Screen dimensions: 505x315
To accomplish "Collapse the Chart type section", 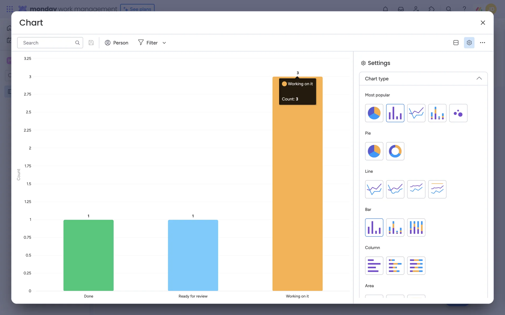I will 479,78.
